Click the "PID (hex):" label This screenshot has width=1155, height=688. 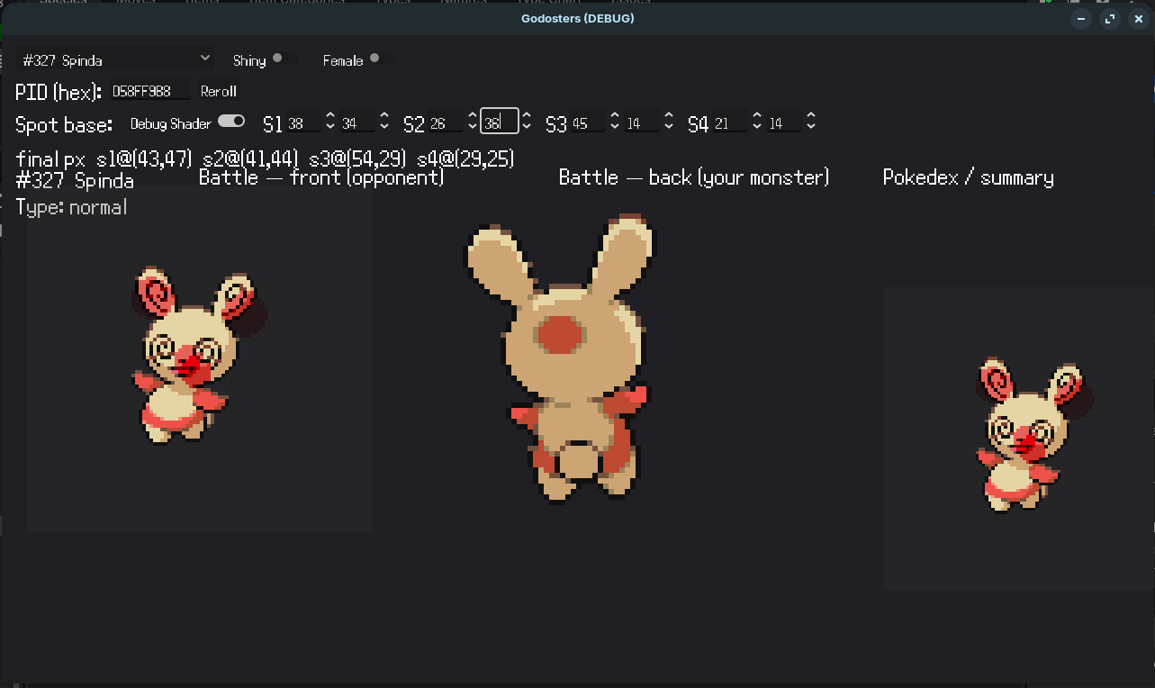pyautogui.click(x=59, y=92)
